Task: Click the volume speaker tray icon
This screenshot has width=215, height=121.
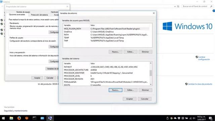Action: pos(194,118)
